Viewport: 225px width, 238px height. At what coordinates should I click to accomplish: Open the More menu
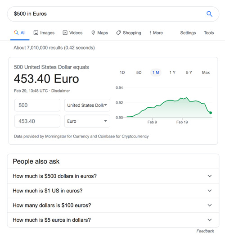coord(156,33)
